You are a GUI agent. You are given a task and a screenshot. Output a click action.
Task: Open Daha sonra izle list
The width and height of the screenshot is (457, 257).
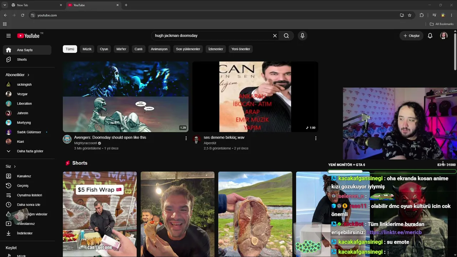27,205
